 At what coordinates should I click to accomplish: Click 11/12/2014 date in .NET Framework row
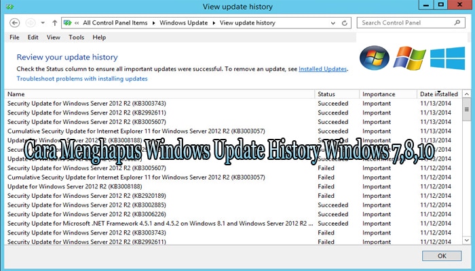click(436, 223)
